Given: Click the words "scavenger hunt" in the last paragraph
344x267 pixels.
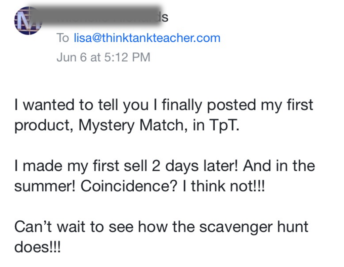Looking at the screenshot, I should click(x=254, y=227).
